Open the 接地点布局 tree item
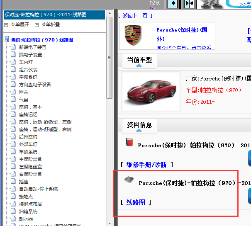 [x=30, y=204]
